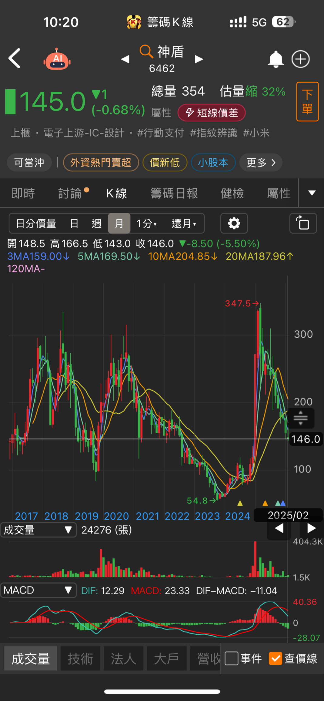This screenshot has width=324, height=701.
Task: Tap the 2025/02 date label
Action: tap(288, 515)
